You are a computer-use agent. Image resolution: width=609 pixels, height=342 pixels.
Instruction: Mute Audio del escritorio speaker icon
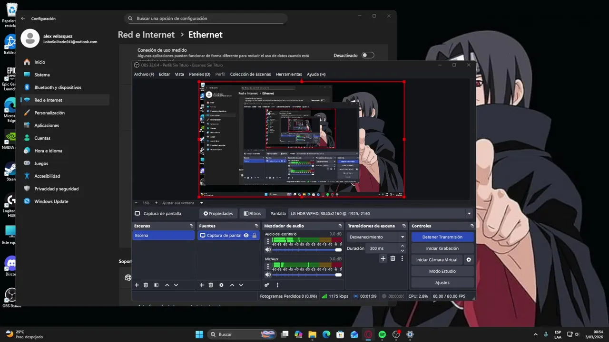pyautogui.click(x=268, y=249)
